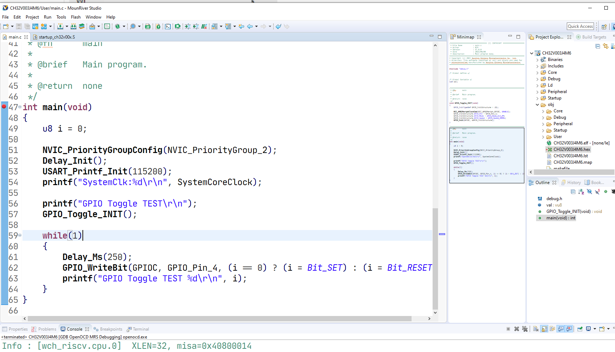Screen dimensions: 615x352
Task: Toggle Show Console on standard output change
Action: tap(561, 329)
